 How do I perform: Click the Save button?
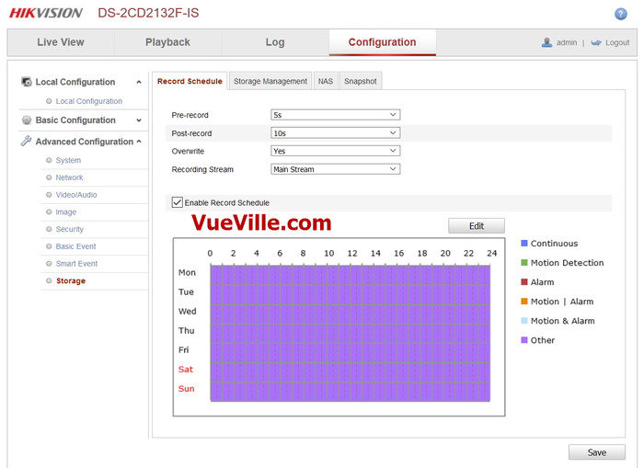(x=596, y=452)
